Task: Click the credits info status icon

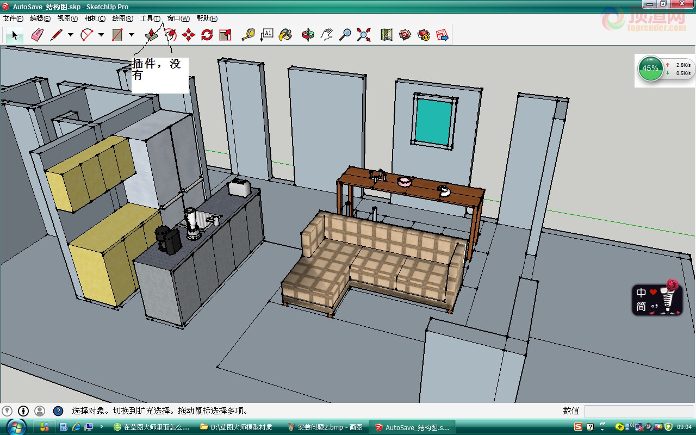Action: [23, 411]
